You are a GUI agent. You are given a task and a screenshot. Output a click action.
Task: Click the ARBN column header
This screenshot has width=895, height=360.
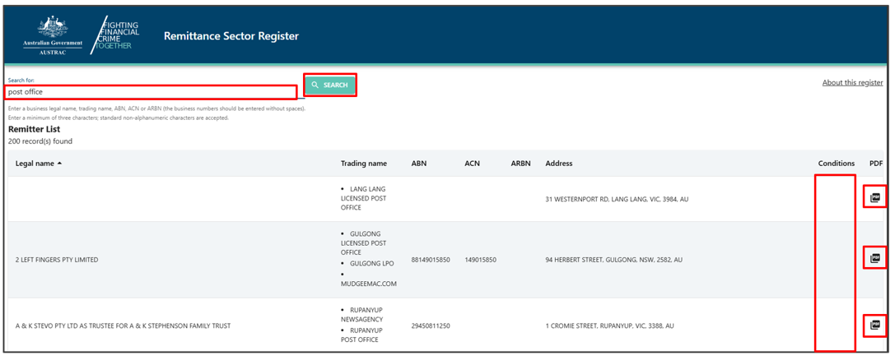(520, 164)
